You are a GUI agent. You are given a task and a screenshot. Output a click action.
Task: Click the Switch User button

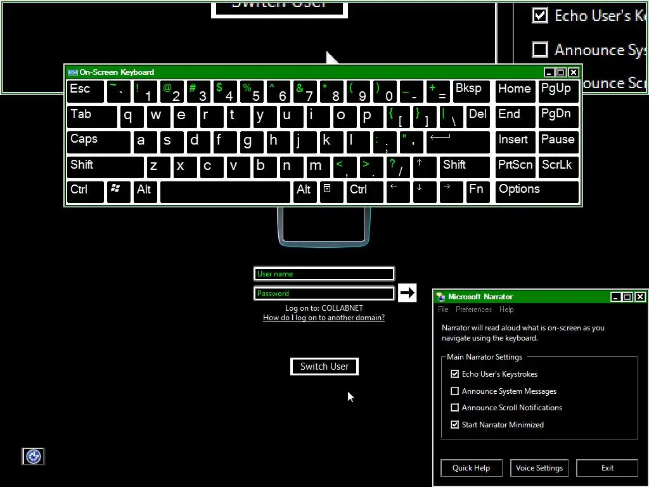click(324, 367)
